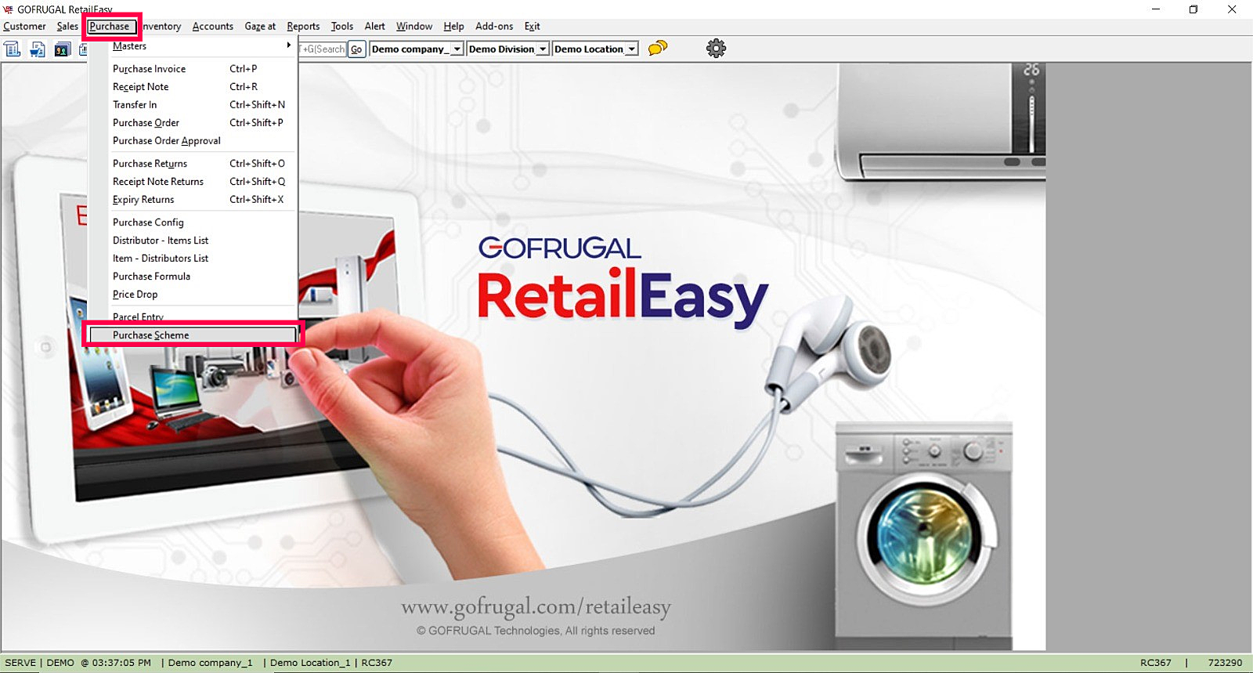Open the Help menu
Viewport: 1253px width, 673px height.
pos(453,27)
